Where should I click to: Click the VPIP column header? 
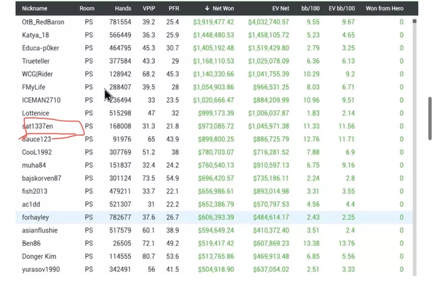[149, 9]
